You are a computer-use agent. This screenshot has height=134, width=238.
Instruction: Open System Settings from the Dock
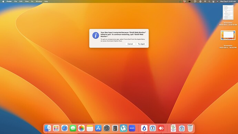point(107,128)
